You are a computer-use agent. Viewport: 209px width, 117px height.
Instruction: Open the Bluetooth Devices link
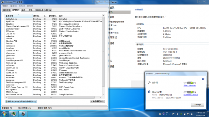pyautogui.click(x=191, y=95)
